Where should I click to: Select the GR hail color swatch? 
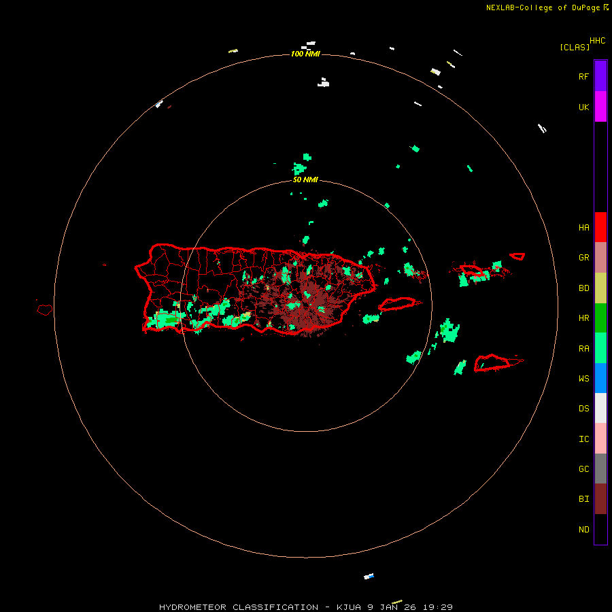pyautogui.click(x=600, y=257)
